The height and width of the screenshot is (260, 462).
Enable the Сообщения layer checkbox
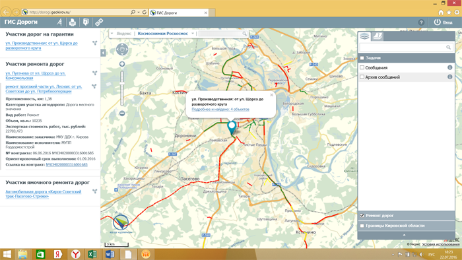pos(362,67)
